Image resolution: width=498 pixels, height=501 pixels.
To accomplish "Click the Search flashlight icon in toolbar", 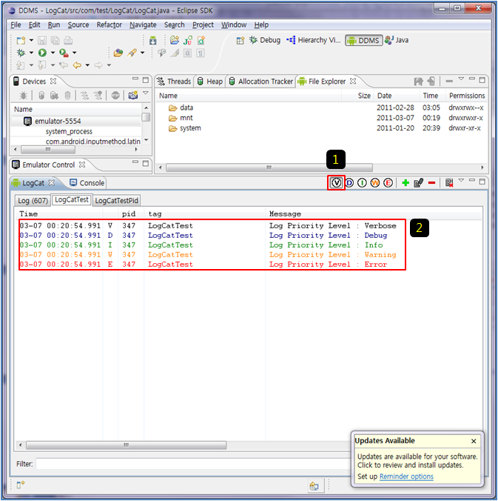I will tap(132, 53).
